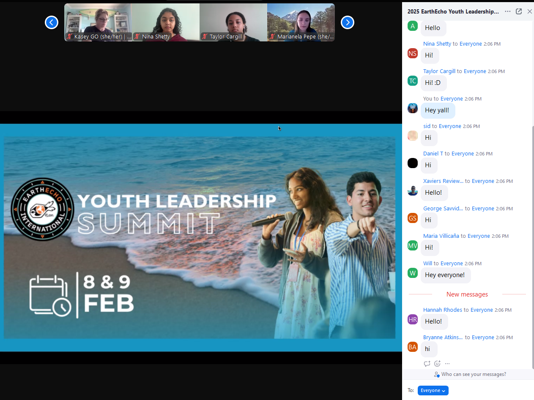
Task: Click sender name Daniel T
Action: pos(433,154)
